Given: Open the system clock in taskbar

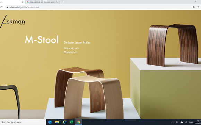Looking at the screenshot, I should [198, 122].
